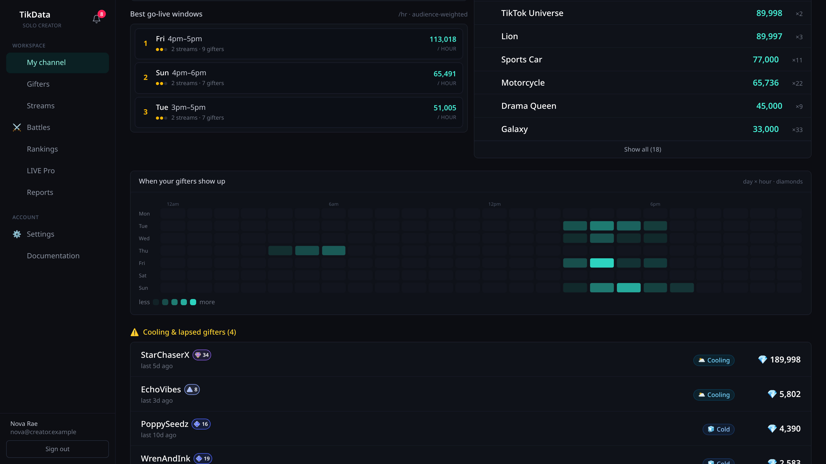Image resolution: width=826 pixels, height=464 pixels.
Task: Click Galaxy gift row
Action: [x=642, y=129]
